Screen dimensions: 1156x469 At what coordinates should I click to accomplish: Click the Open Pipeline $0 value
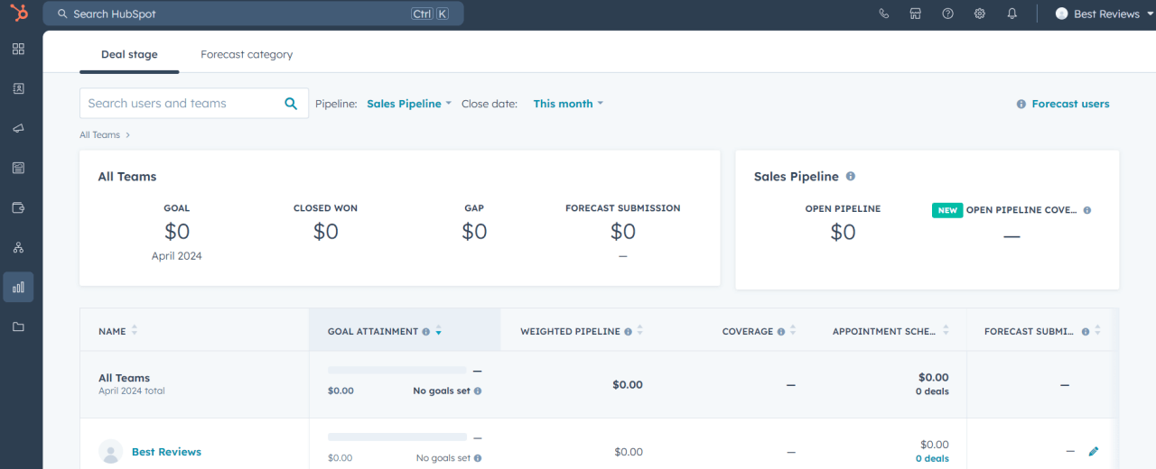pos(843,233)
